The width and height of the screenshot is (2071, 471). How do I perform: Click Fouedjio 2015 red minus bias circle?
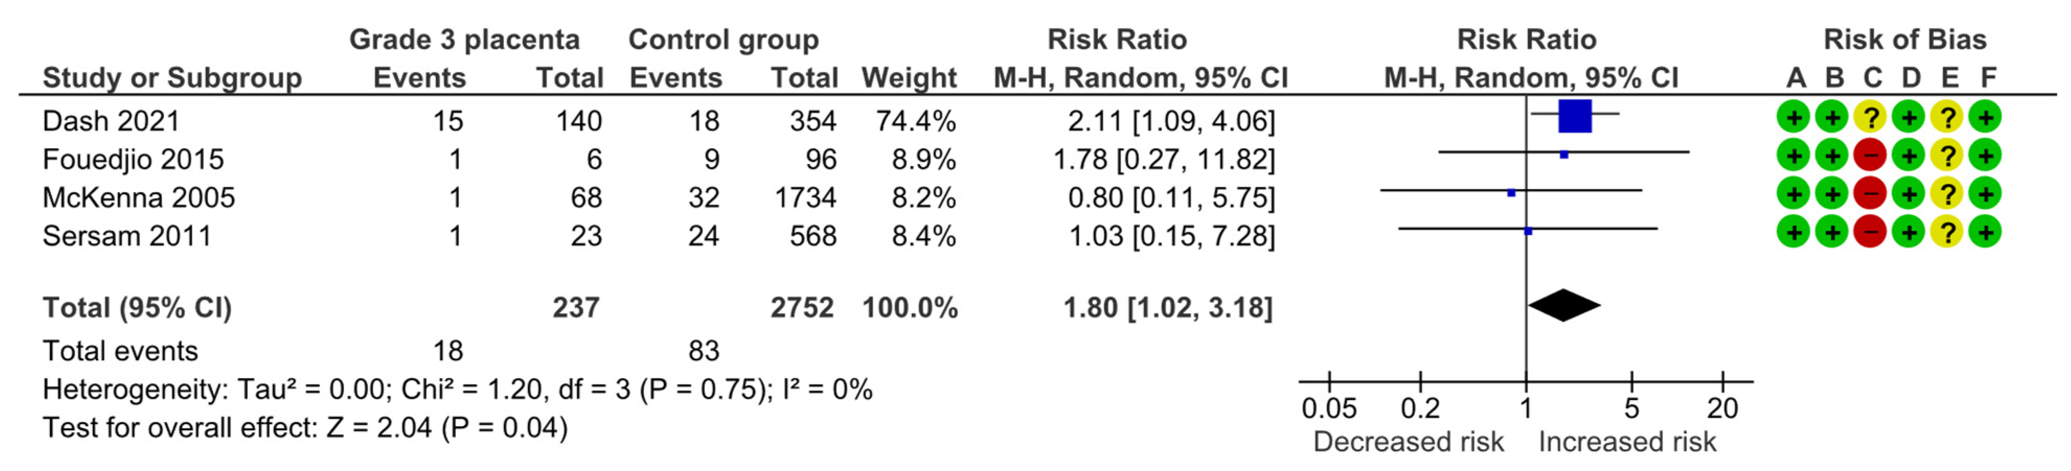click(1870, 156)
